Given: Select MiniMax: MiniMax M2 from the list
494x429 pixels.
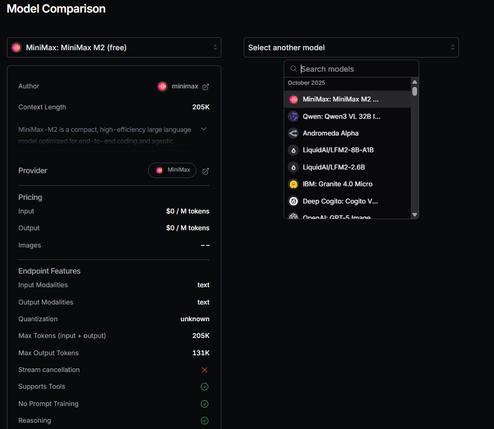Looking at the screenshot, I should click(x=340, y=99).
